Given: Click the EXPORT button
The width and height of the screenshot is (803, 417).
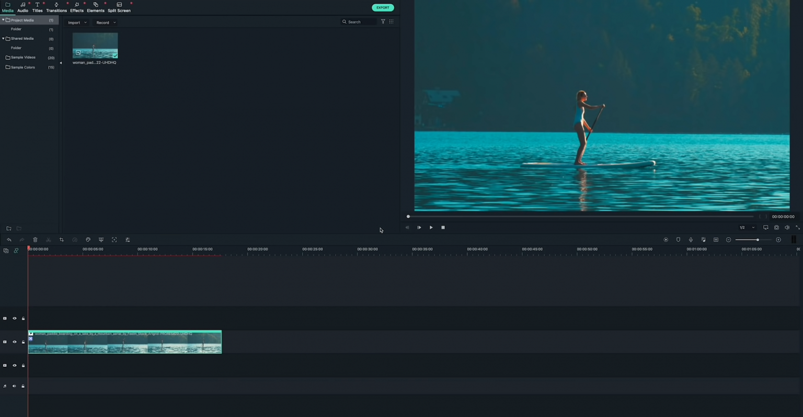Looking at the screenshot, I should pos(383,7).
